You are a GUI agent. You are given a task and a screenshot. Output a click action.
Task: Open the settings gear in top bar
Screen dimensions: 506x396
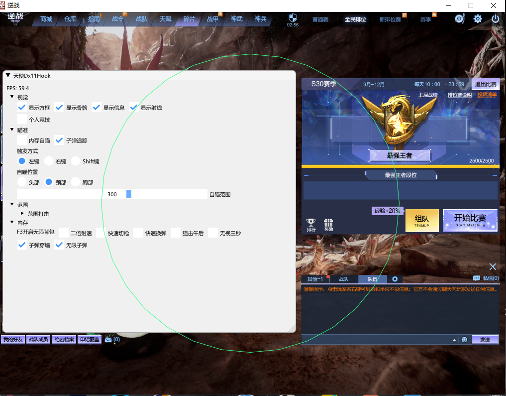pyautogui.click(x=478, y=19)
